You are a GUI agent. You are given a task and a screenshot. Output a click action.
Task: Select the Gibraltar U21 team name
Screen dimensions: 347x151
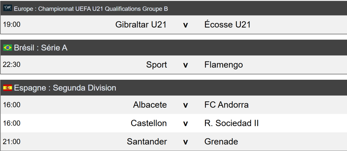(x=141, y=25)
